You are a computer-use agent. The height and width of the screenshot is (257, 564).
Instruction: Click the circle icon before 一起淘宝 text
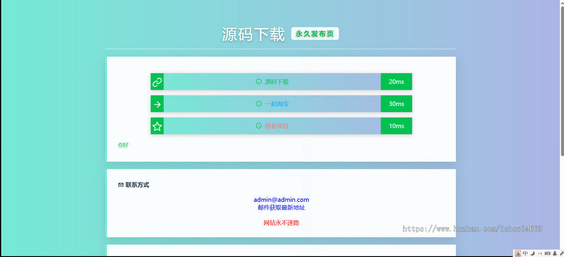[258, 104]
